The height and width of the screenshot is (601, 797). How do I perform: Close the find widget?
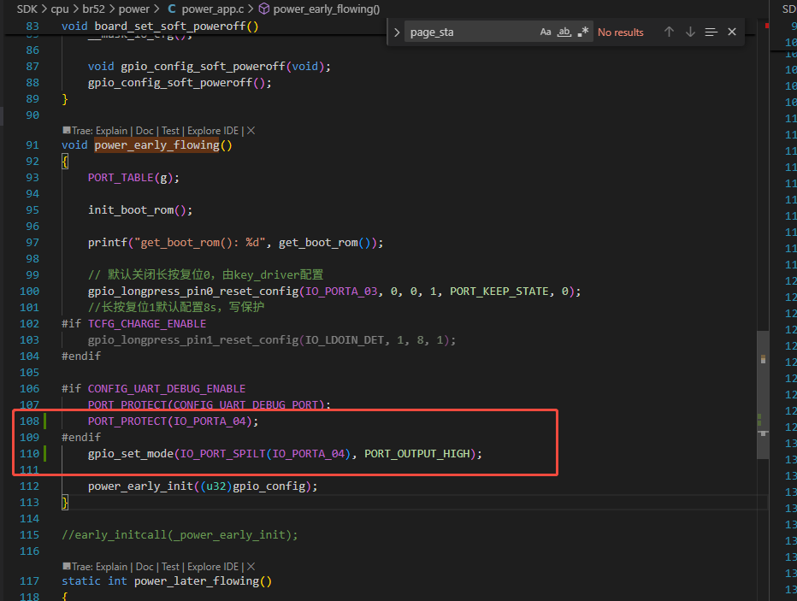732,32
